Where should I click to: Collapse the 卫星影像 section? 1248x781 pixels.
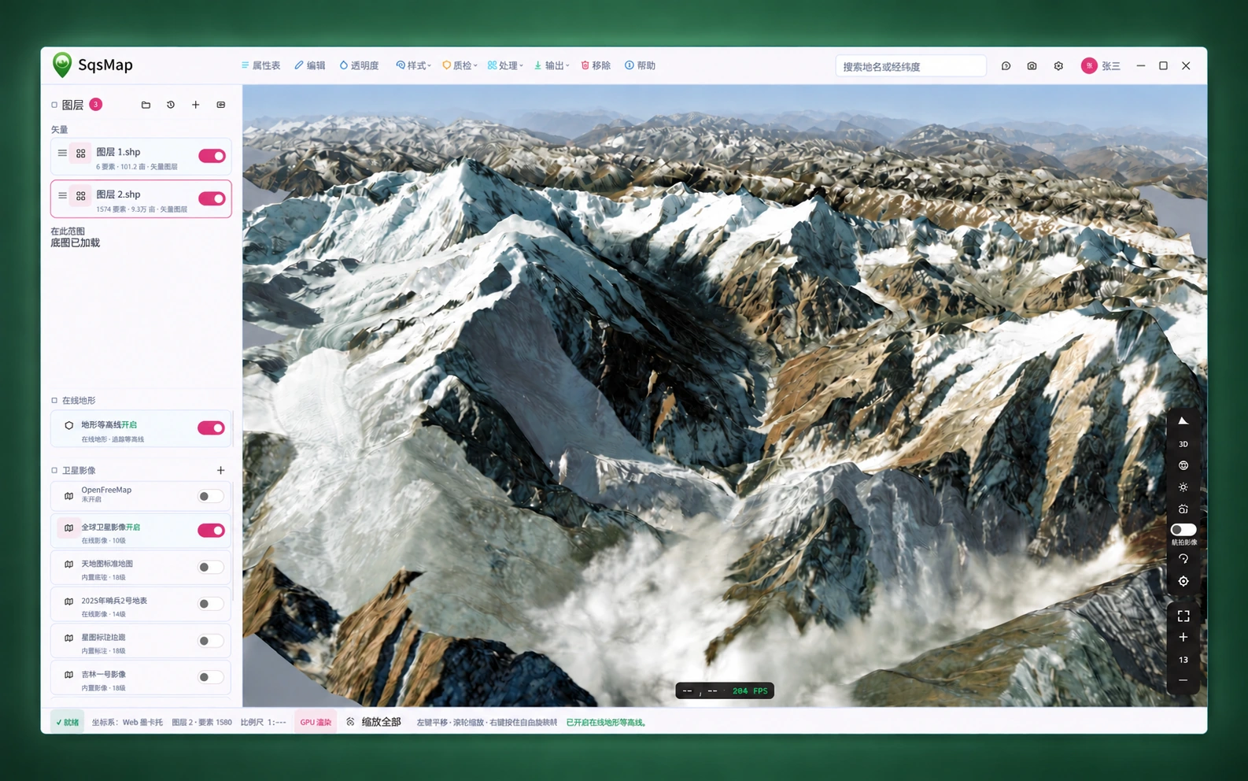point(54,470)
